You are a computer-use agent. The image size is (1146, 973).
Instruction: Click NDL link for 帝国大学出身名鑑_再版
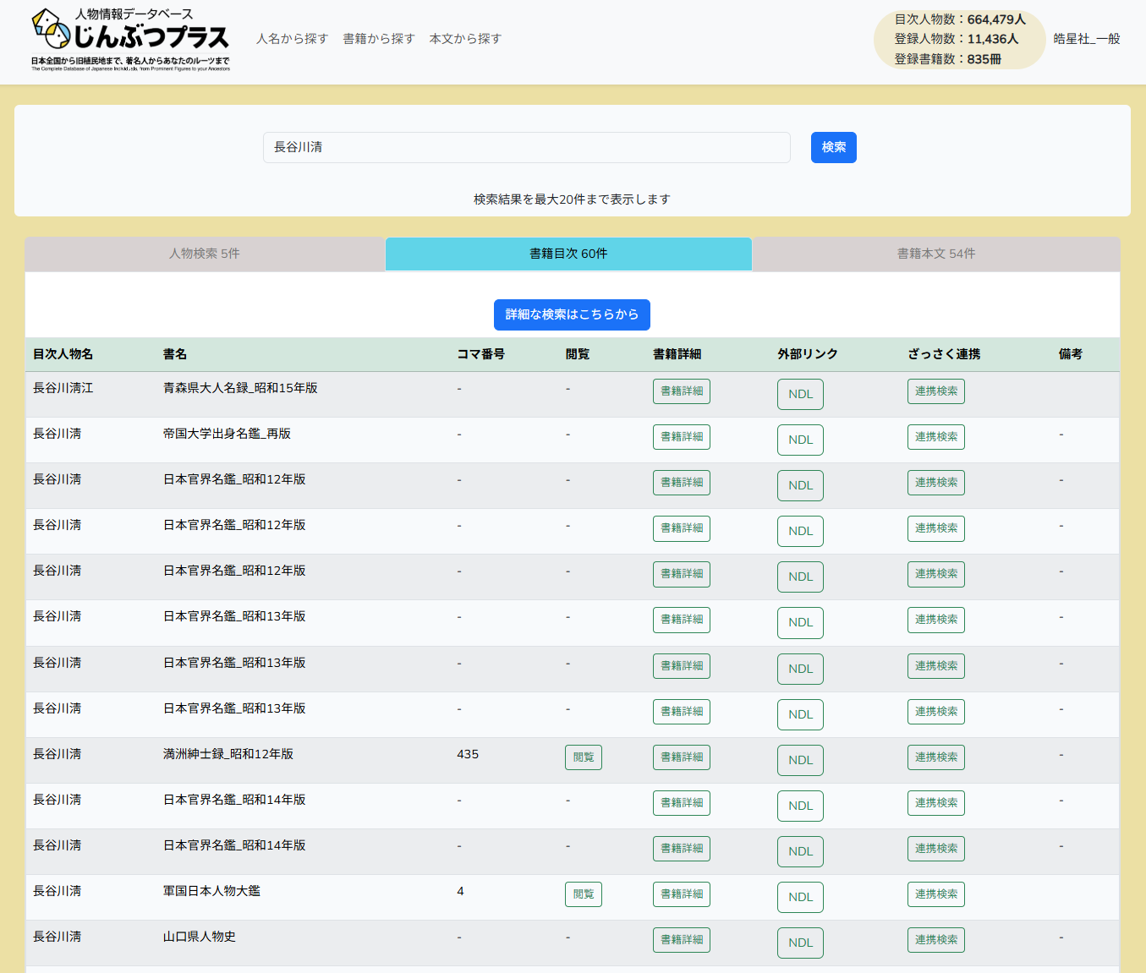[x=800, y=440]
